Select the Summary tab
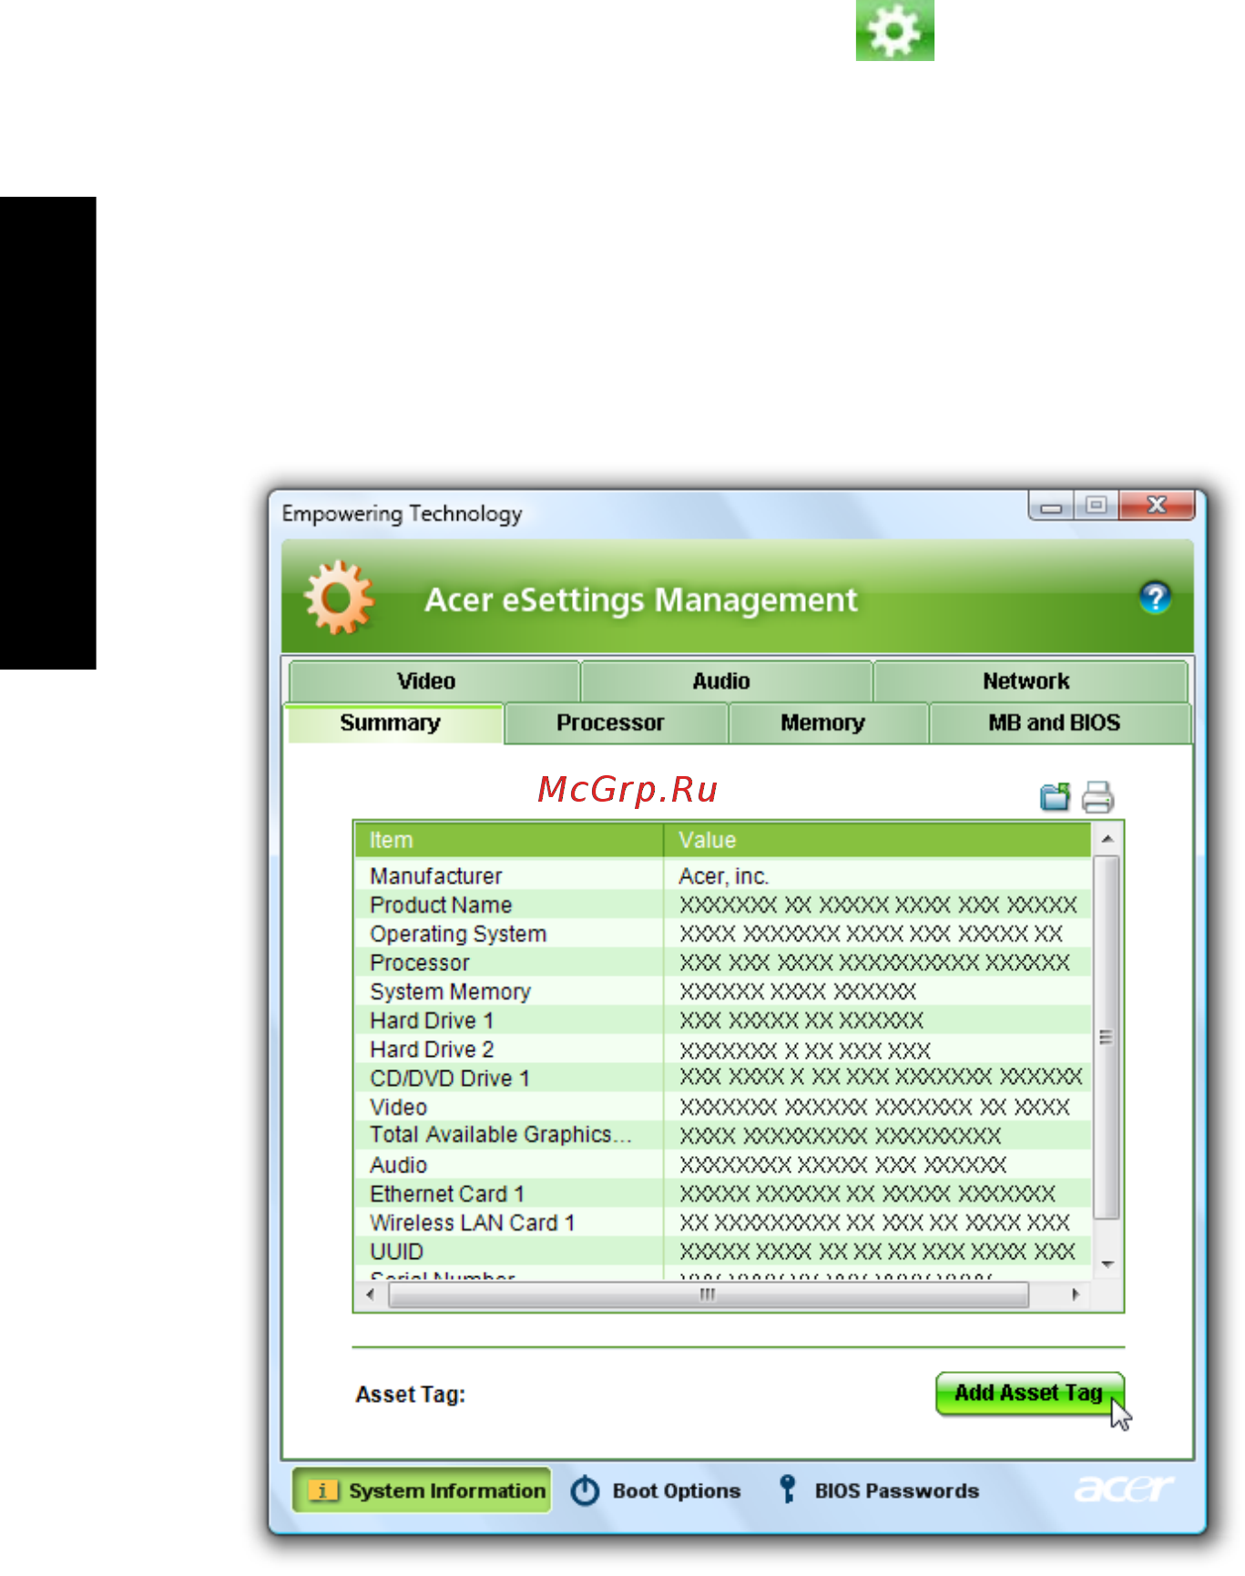This screenshot has width=1245, height=1576. [x=393, y=723]
